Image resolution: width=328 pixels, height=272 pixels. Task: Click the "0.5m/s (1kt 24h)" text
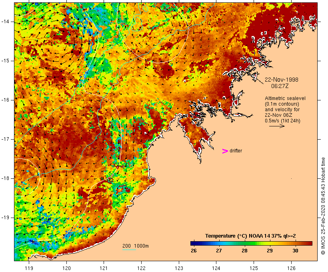tap(282, 121)
